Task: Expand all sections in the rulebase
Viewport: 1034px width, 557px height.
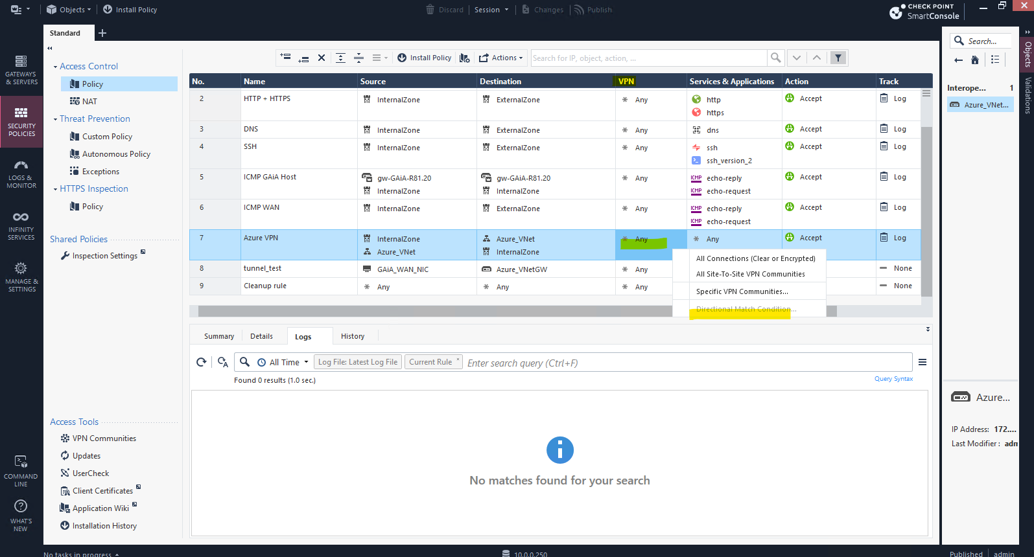Action: (340, 58)
